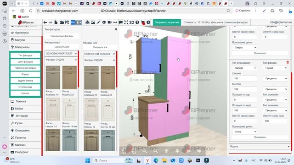Click the double-arrow dimensions icon
This screenshot has height=165, width=294.
[115, 22]
